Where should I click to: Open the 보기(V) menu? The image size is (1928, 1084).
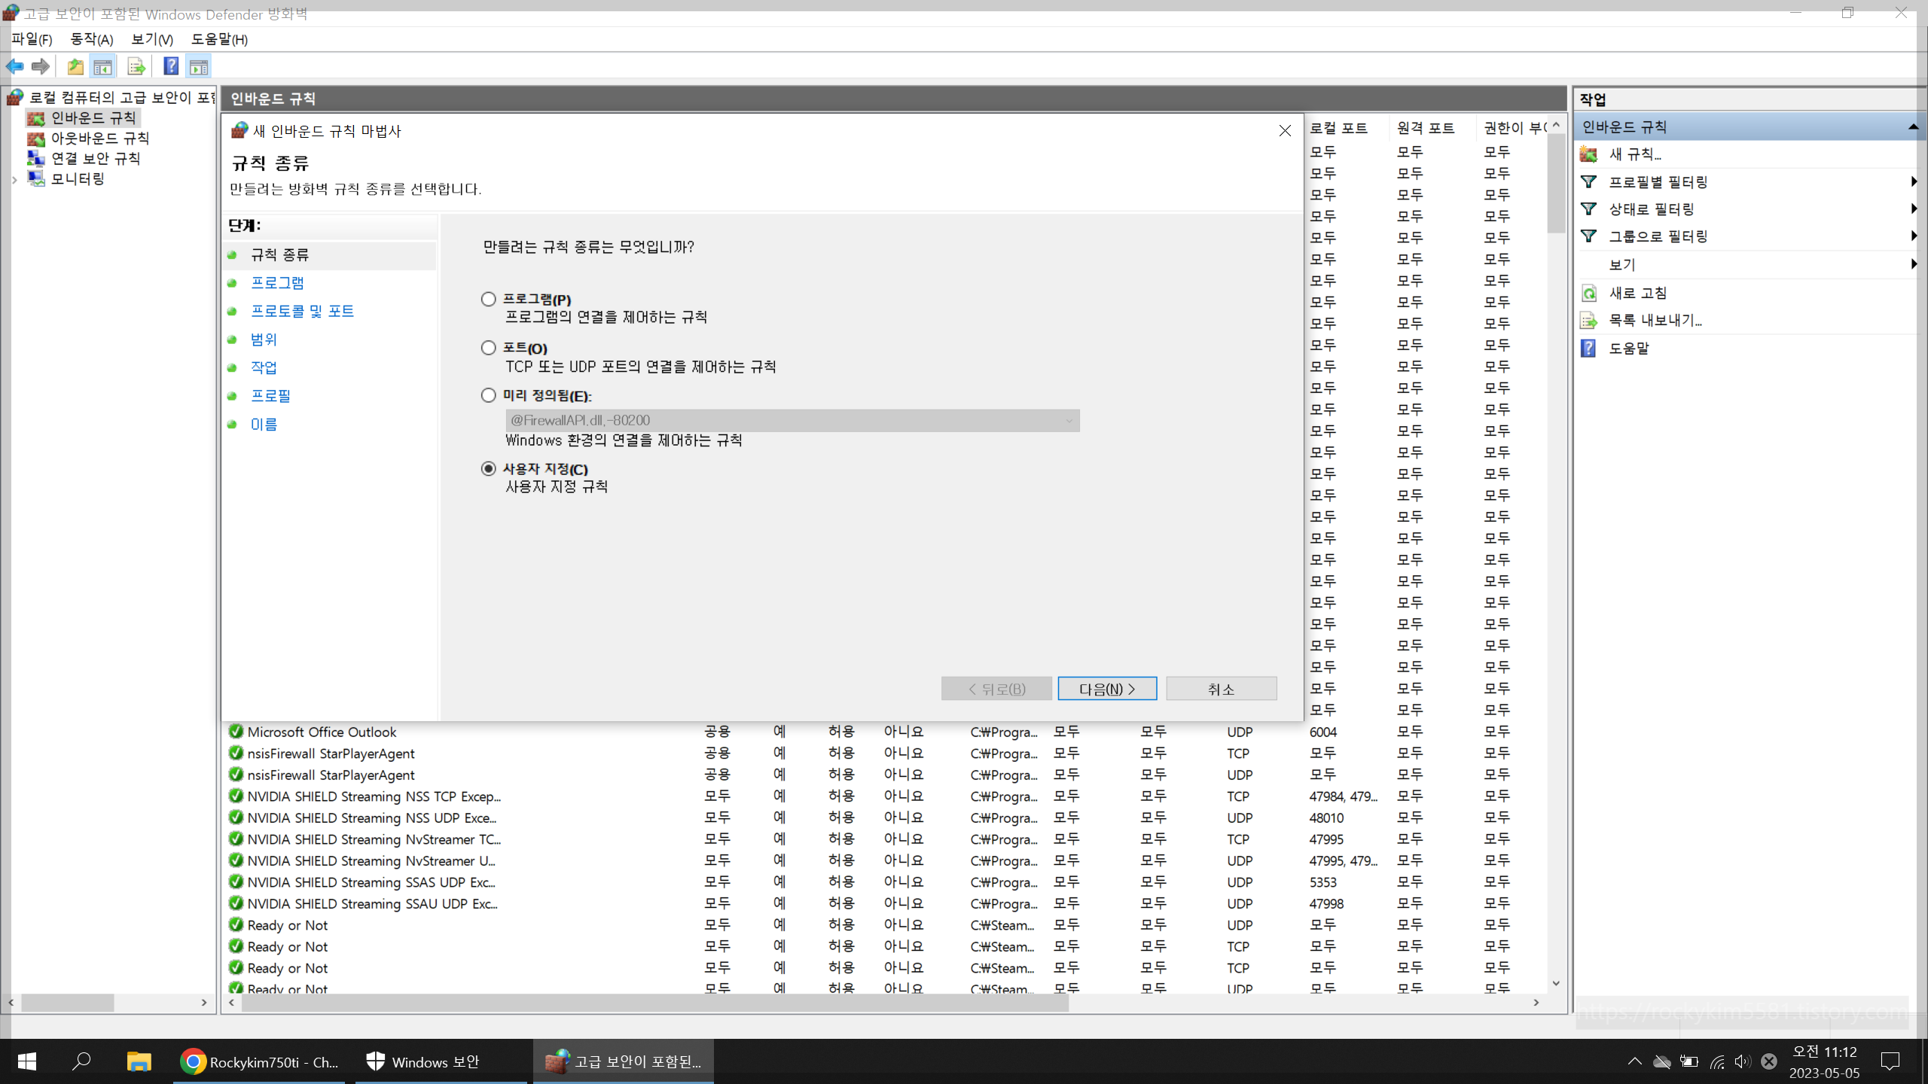coord(152,39)
